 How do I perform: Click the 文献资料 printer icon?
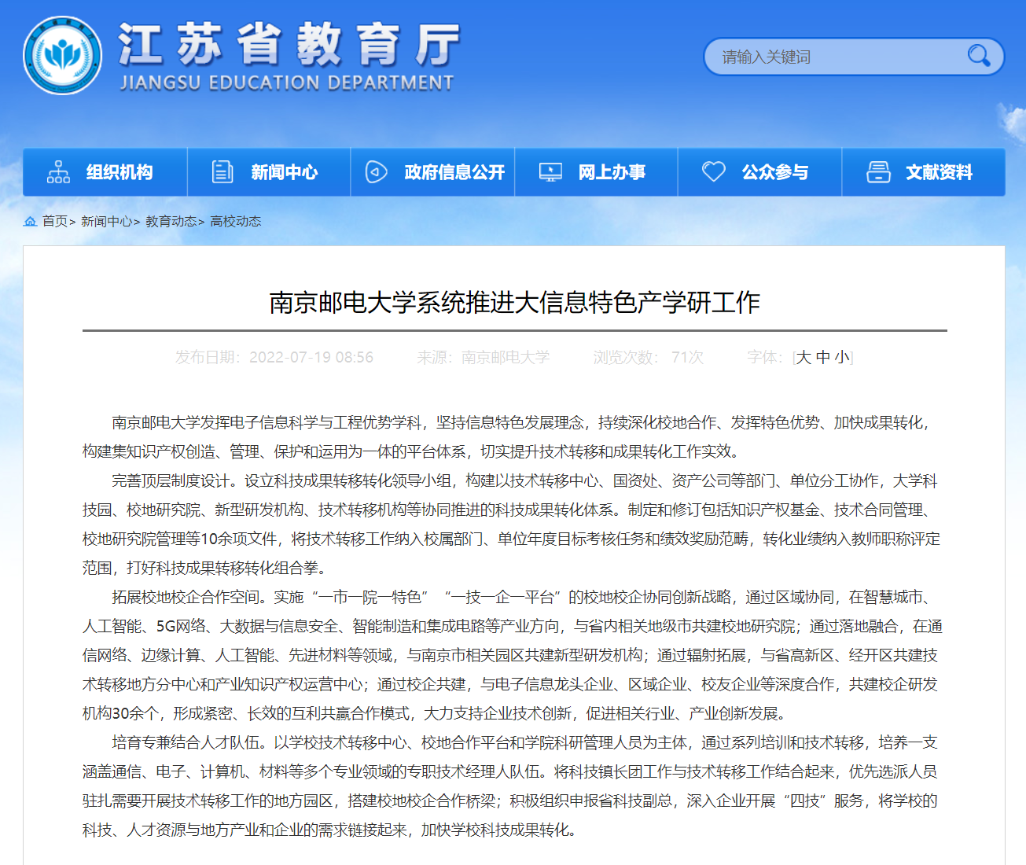878,172
